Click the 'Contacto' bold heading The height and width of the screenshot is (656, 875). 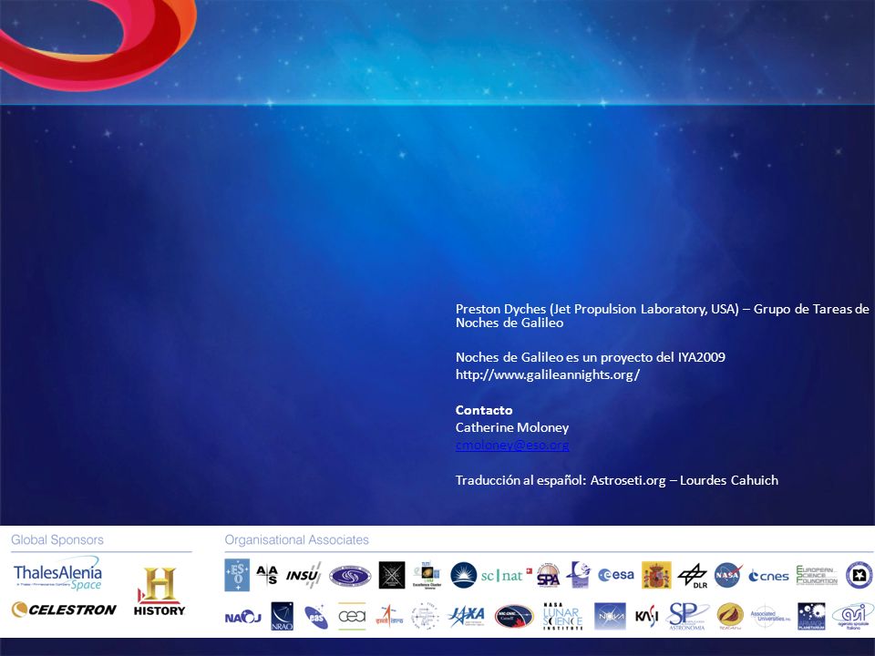(484, 410)
